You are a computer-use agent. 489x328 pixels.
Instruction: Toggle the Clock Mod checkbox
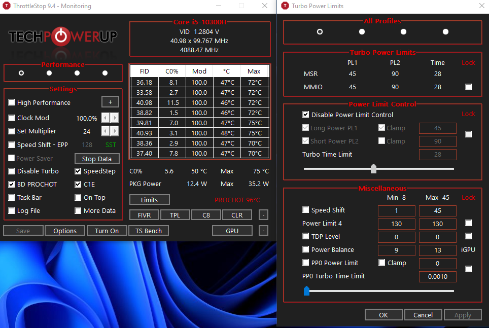point(12,118)
